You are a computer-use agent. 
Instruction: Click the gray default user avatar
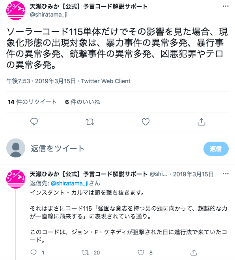16,148
